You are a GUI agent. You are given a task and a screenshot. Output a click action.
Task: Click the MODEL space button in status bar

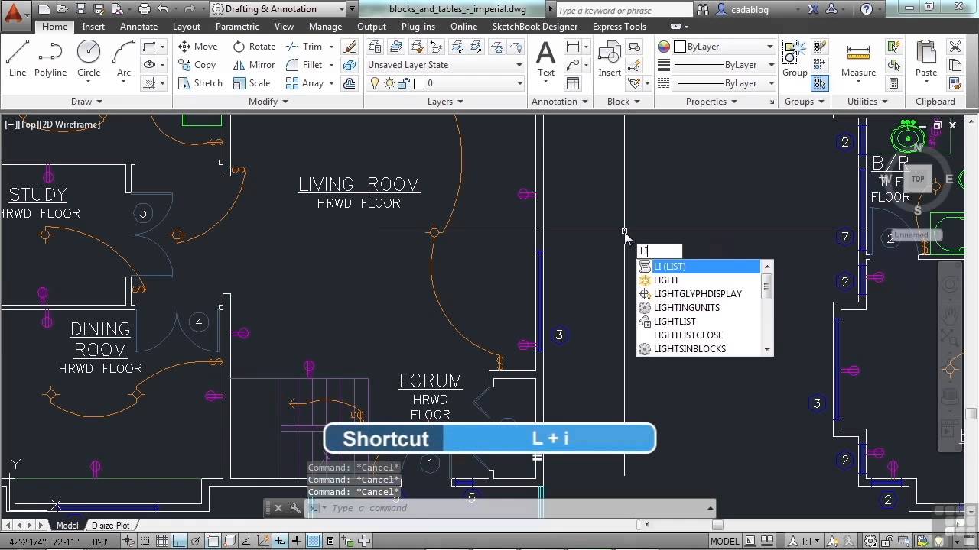point(725,542)
